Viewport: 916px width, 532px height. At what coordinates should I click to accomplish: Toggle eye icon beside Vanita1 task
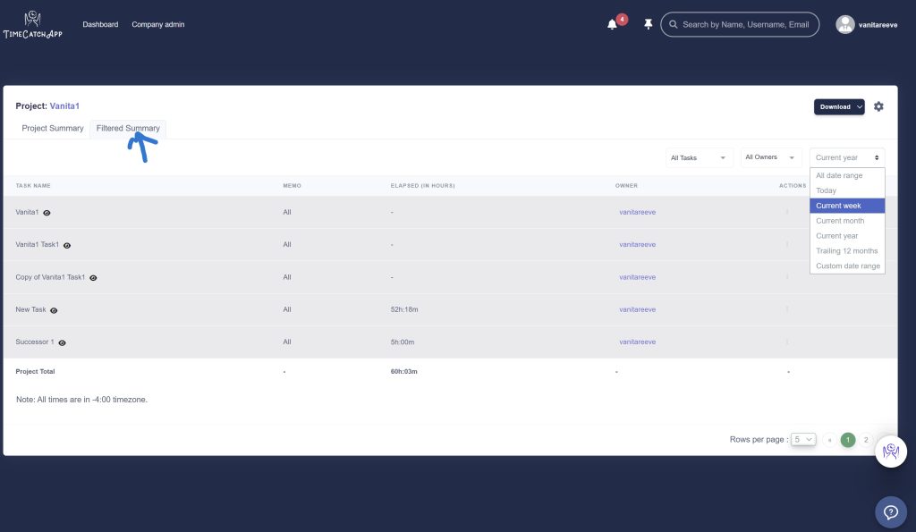(47, 213)
